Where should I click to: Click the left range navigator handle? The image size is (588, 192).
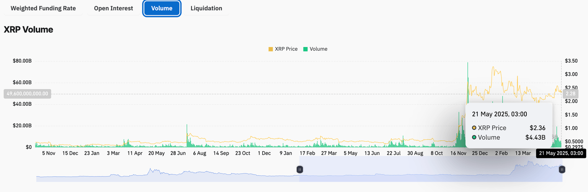[300, 169]
